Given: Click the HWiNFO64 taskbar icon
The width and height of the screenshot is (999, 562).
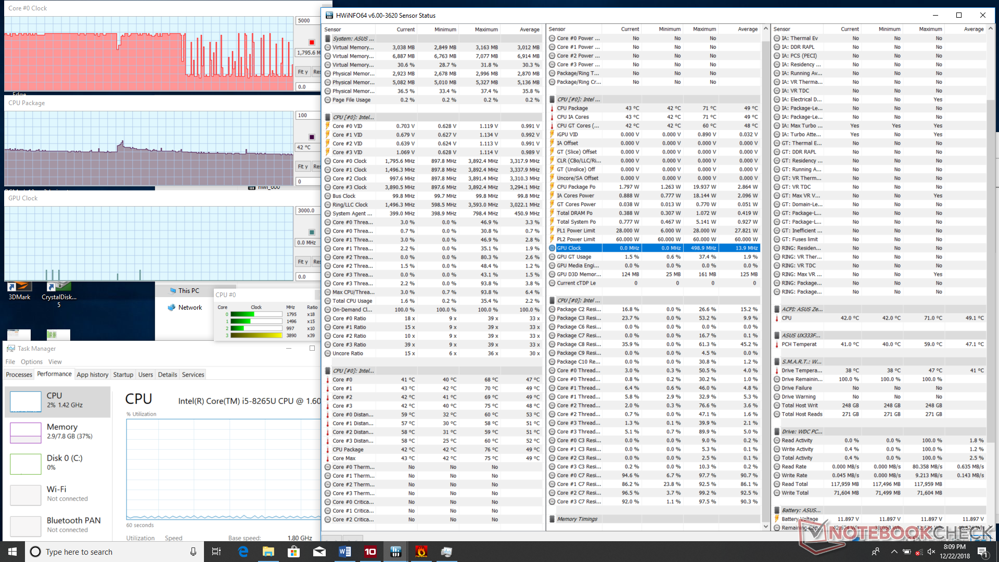Looking at the screenshot, I should pos(395,552).
